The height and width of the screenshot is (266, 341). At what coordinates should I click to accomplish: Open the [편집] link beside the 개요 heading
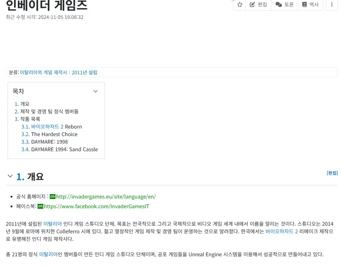[x=331, y=173]
